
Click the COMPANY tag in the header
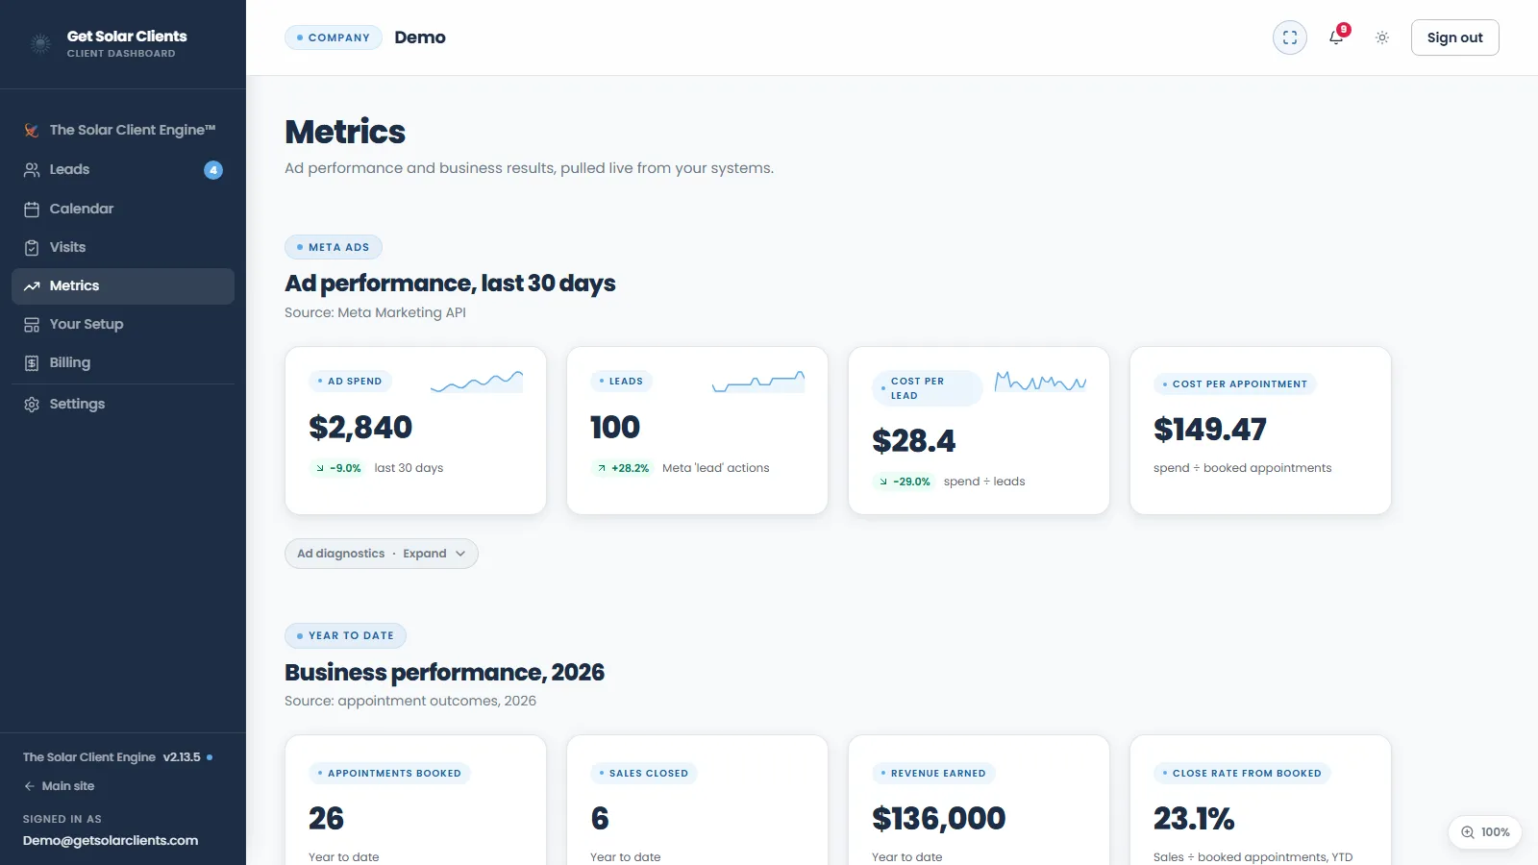[x=334, y=37]
